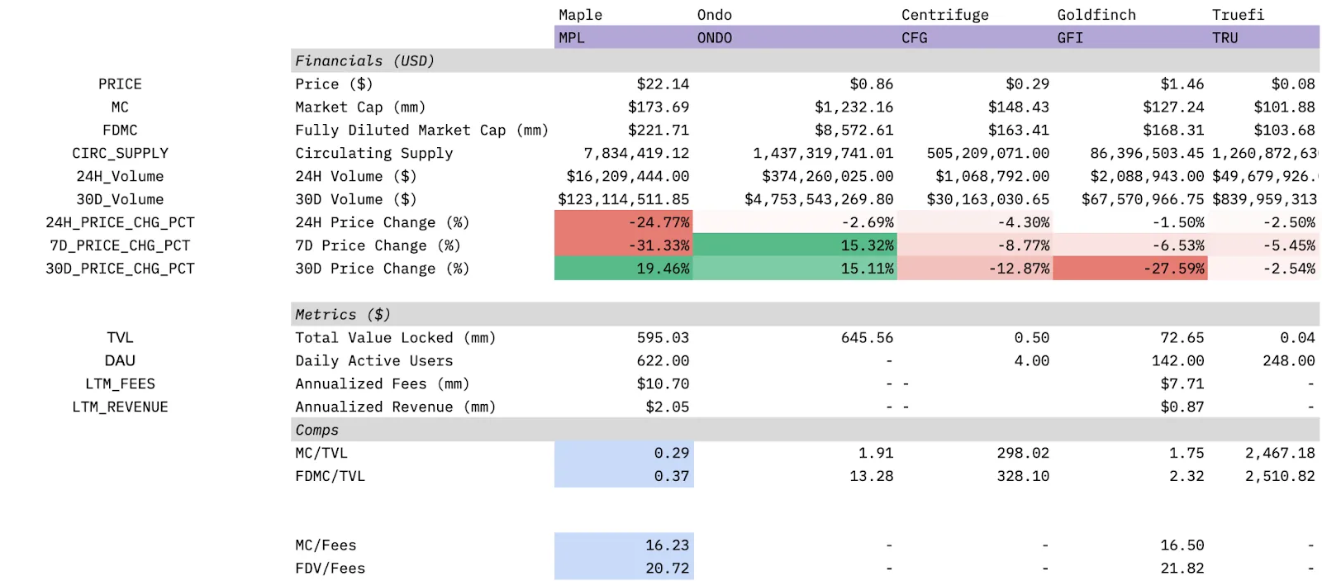Viewport: 1322px width, 581px height.
Task: Select Maple MC/Fees value 16.23
Action: pyautogui.click(x=624, y=545)
